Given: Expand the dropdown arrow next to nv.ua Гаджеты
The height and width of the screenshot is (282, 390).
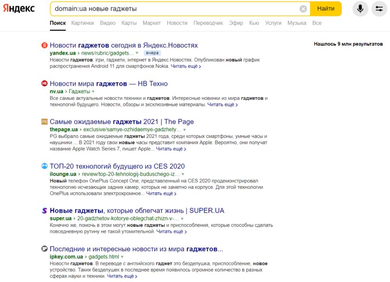Looking at the screenshot, I should (93, 92).
